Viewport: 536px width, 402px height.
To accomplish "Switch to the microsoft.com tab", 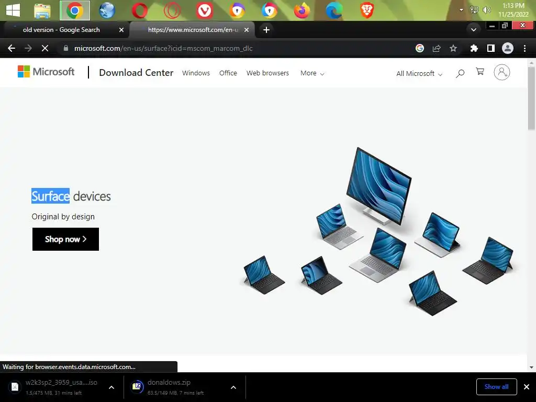I will pyautogui.click(x=193, y=30).
